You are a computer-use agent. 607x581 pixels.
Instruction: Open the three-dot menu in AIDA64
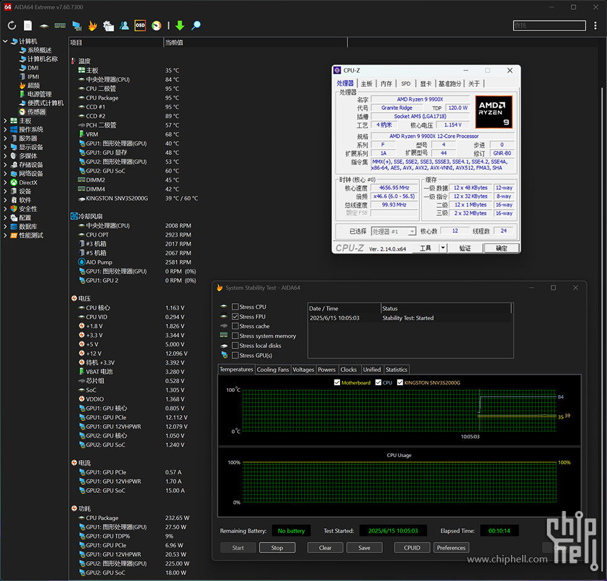tap(595, 25)
